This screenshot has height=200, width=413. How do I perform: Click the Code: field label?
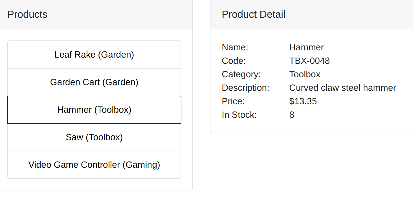[234, 61]
